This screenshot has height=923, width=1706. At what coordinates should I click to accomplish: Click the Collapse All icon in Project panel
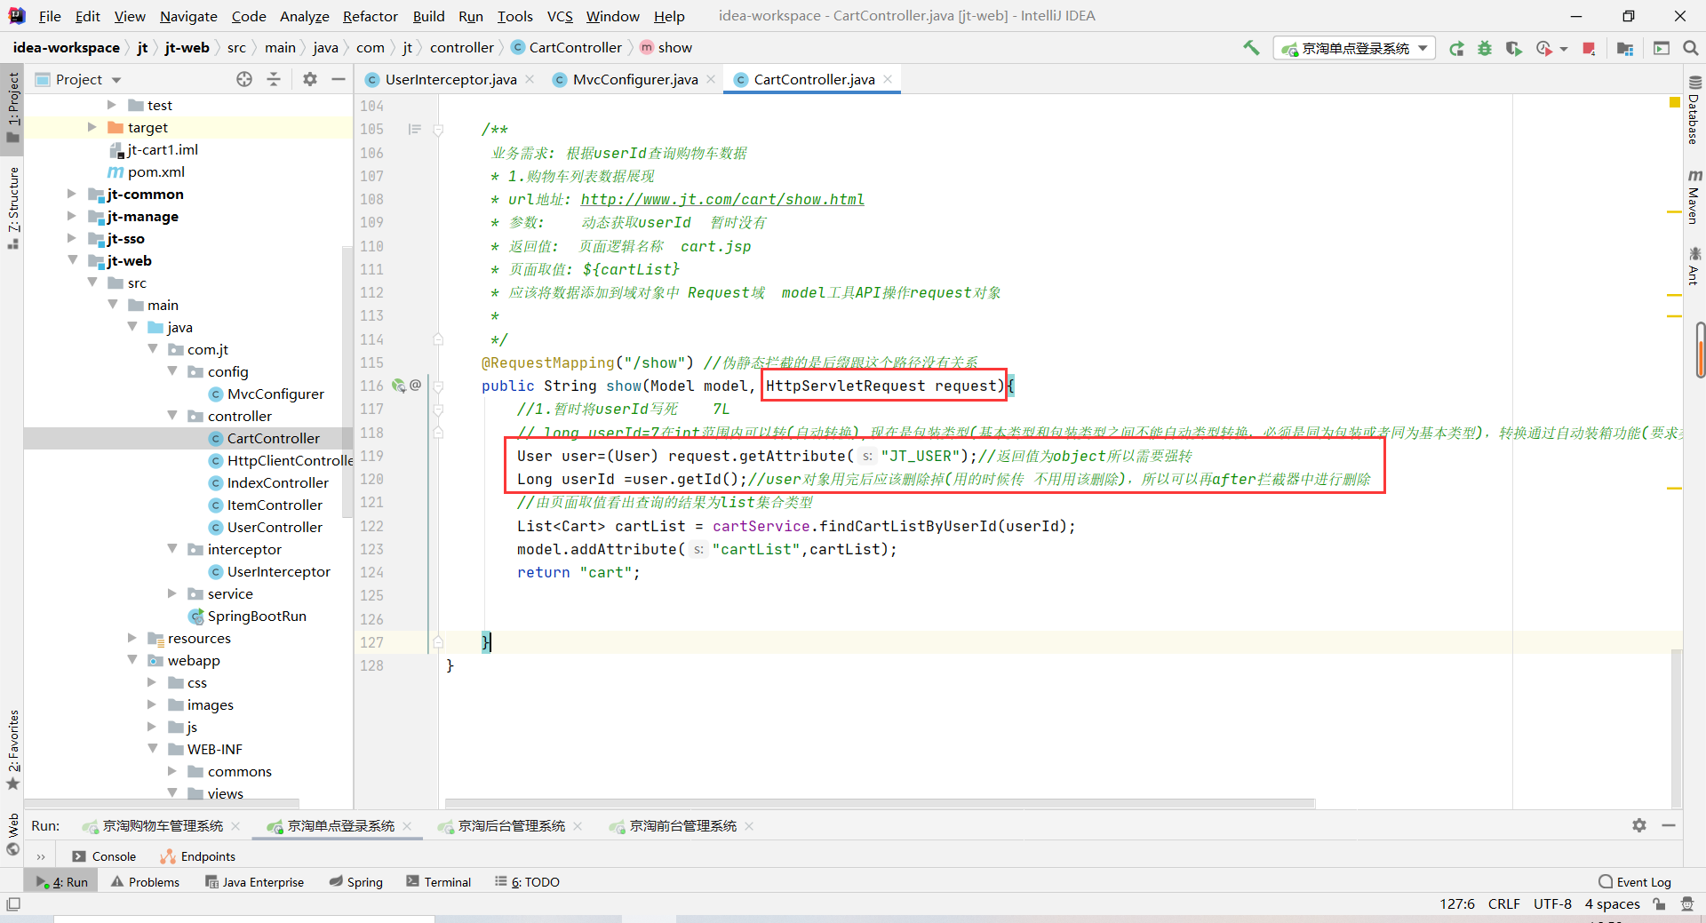coord(274,79)
